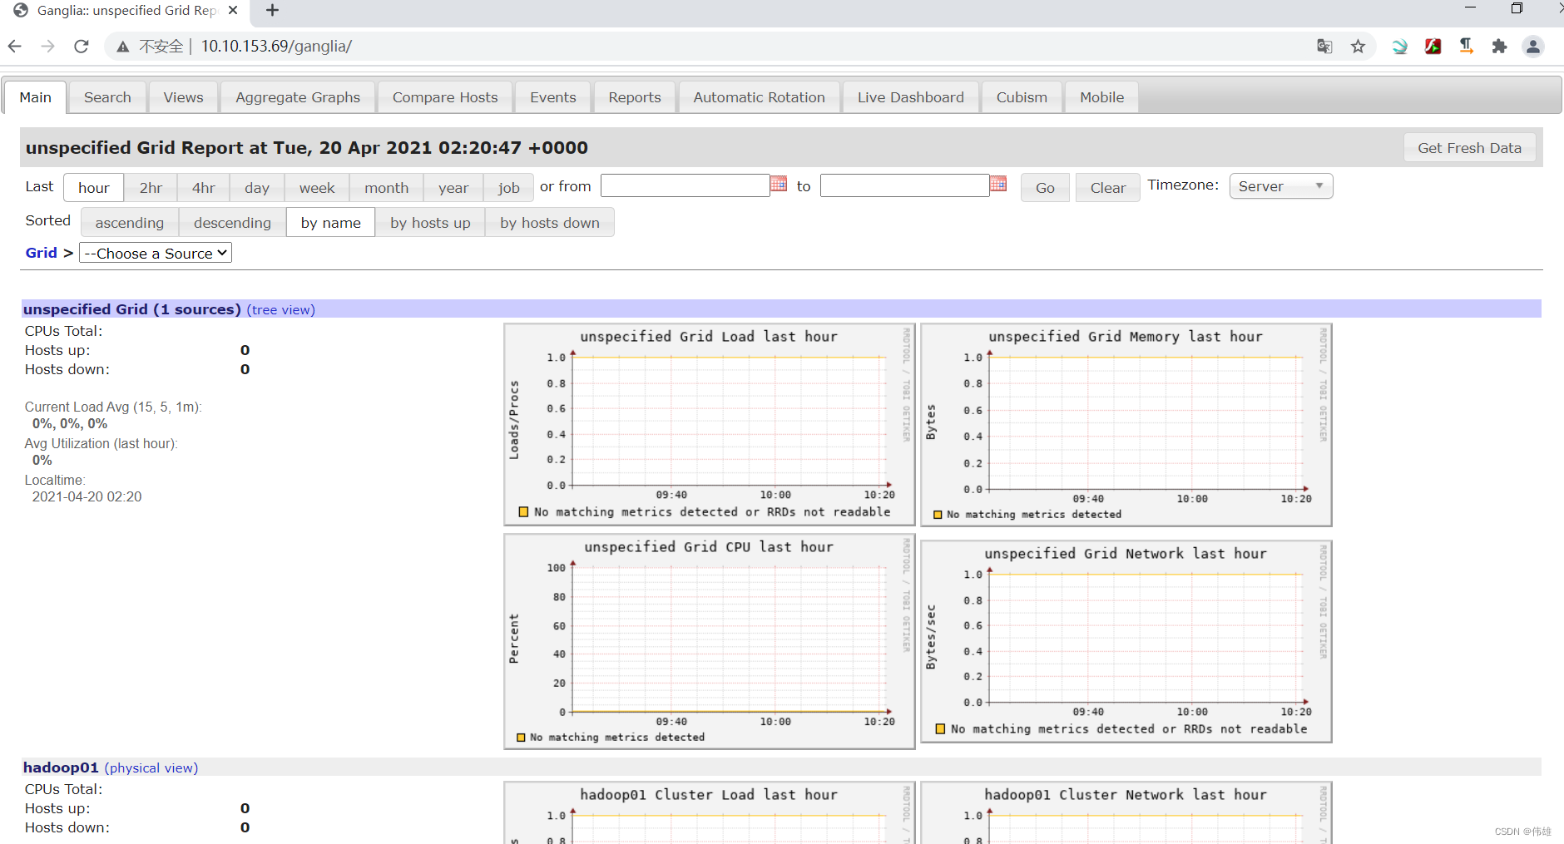
Task: Open the Views tab
Action: tap(183, 97)
